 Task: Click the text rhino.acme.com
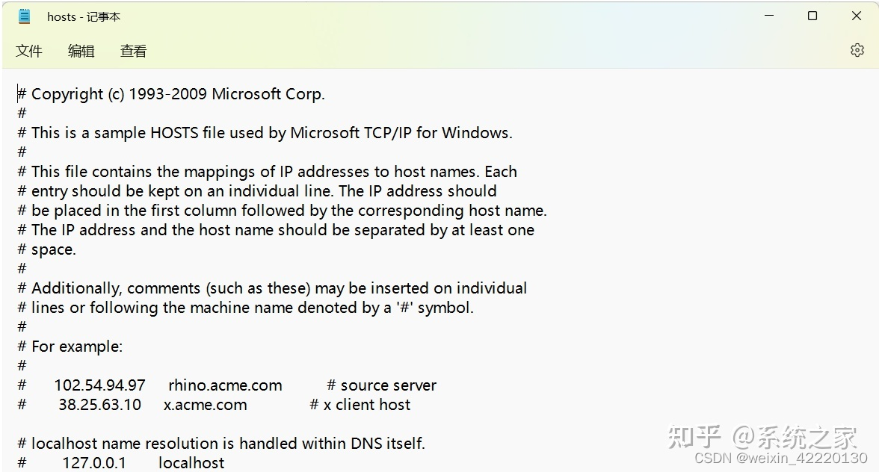click(225, 385)
